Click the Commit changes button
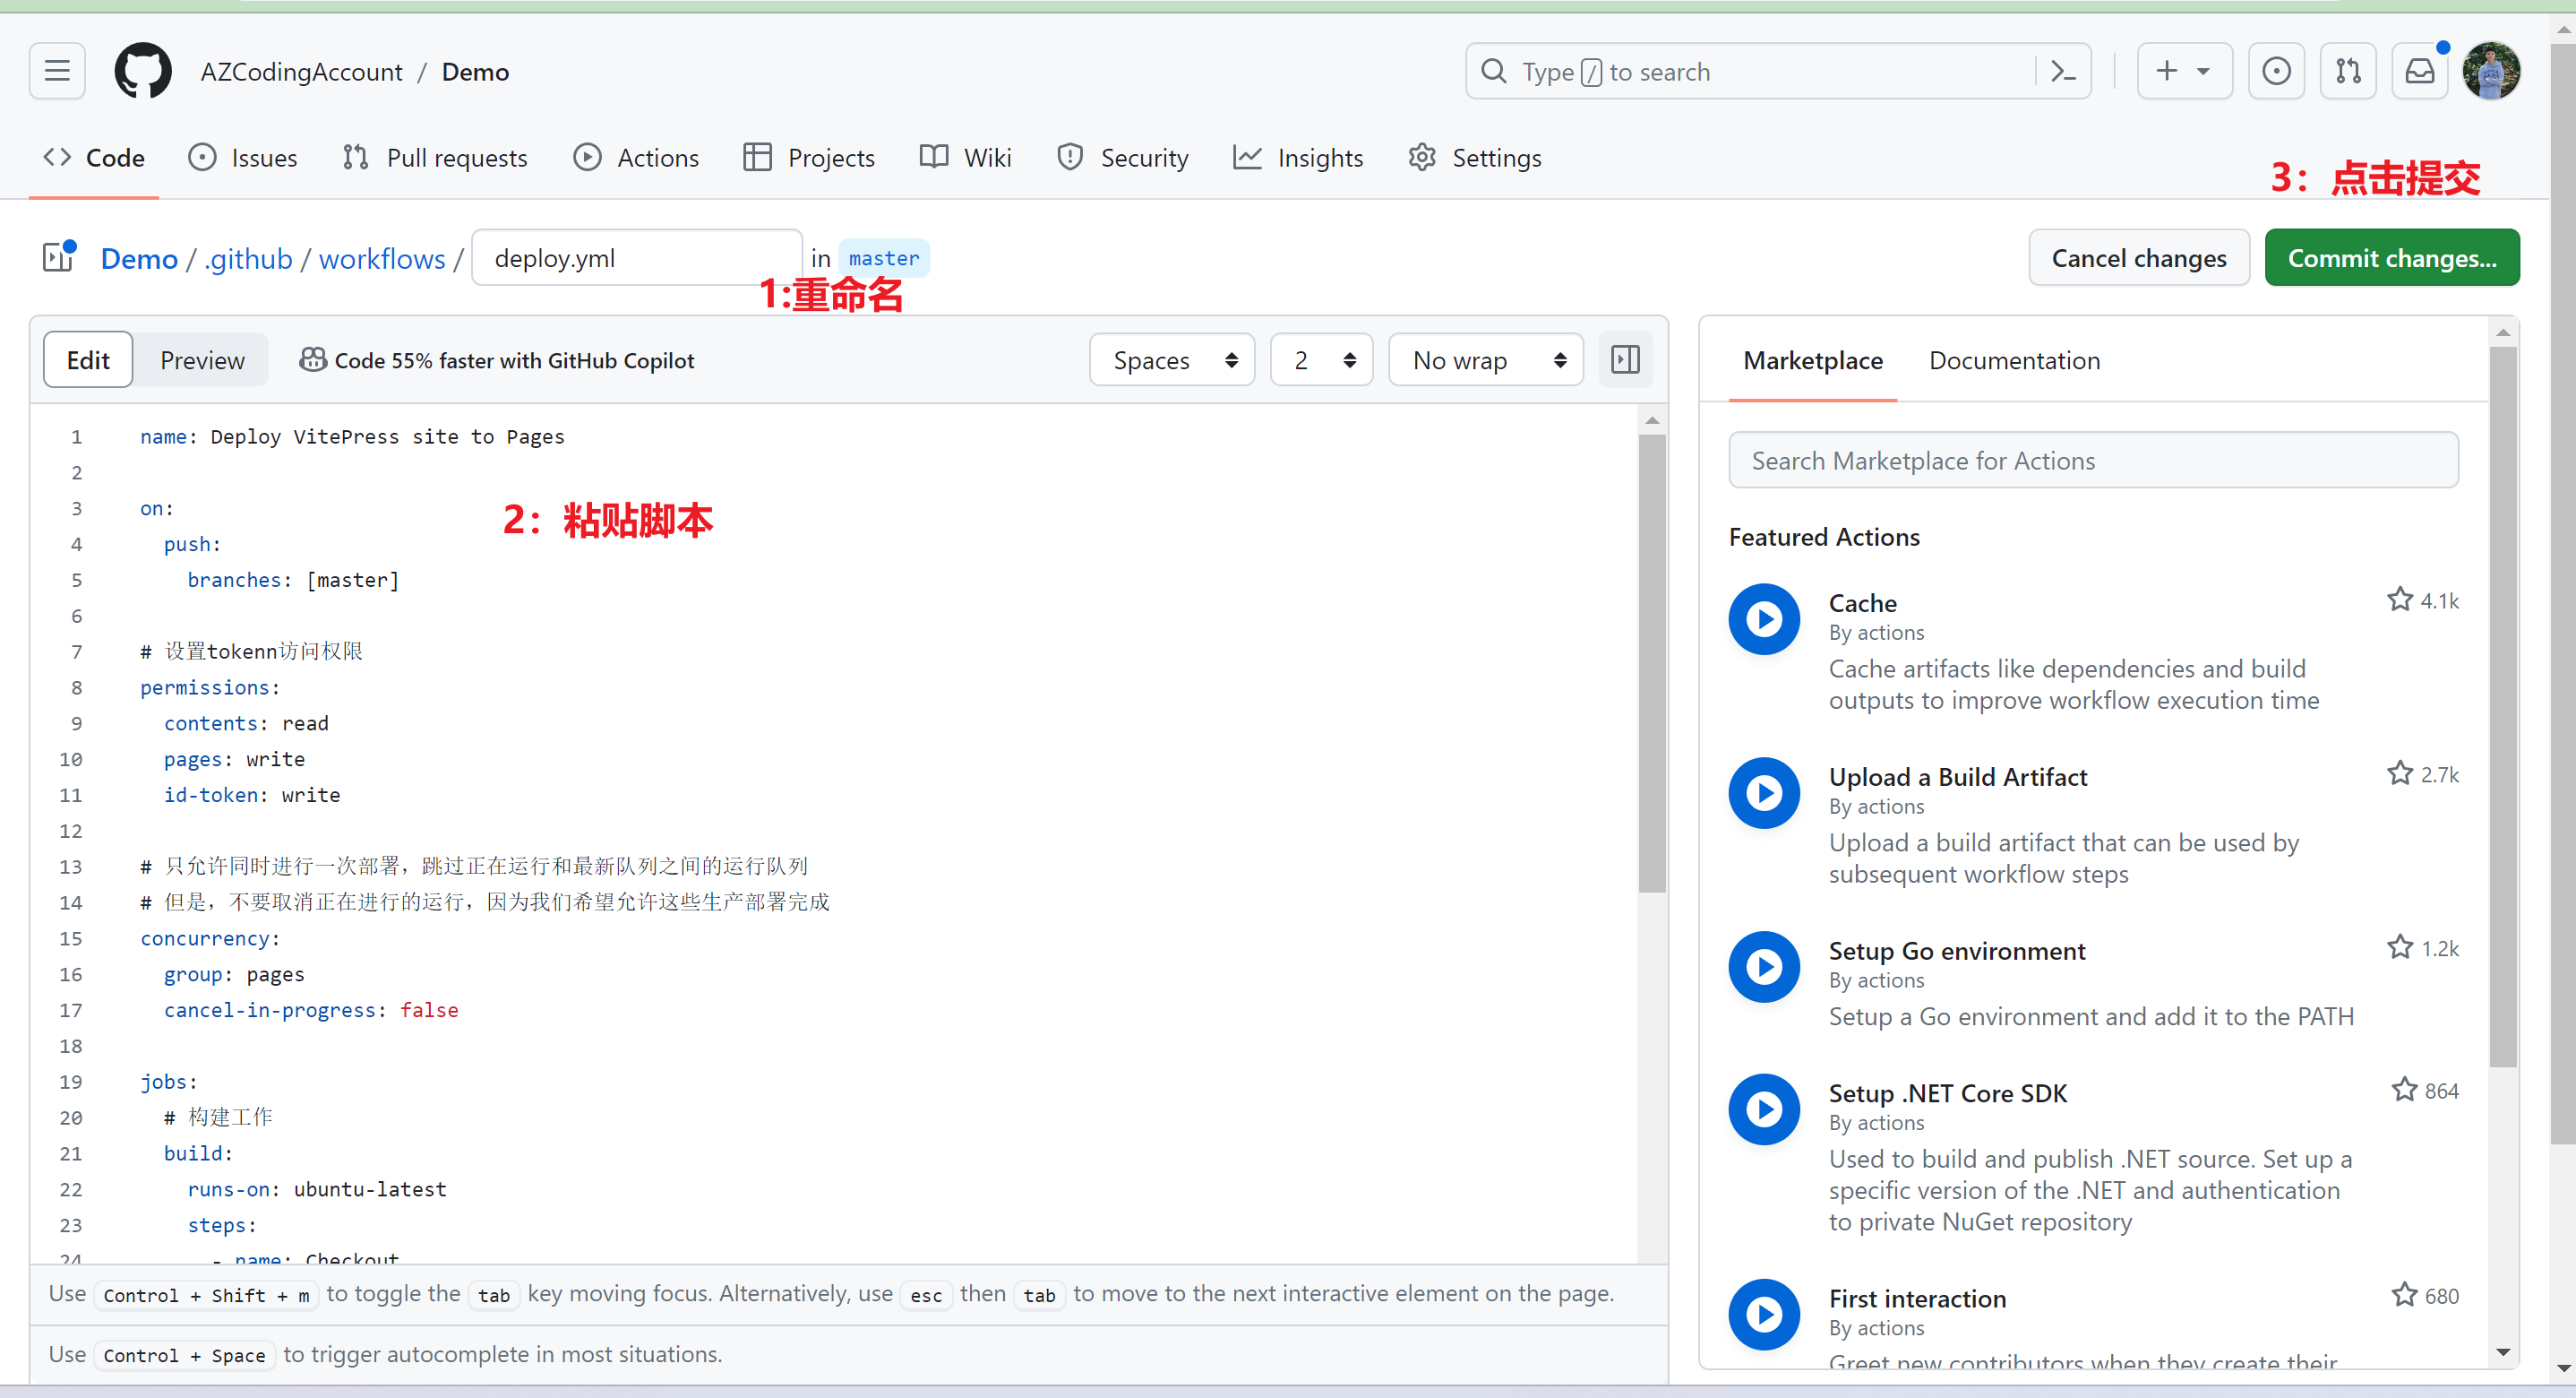 pos(2391,257)
